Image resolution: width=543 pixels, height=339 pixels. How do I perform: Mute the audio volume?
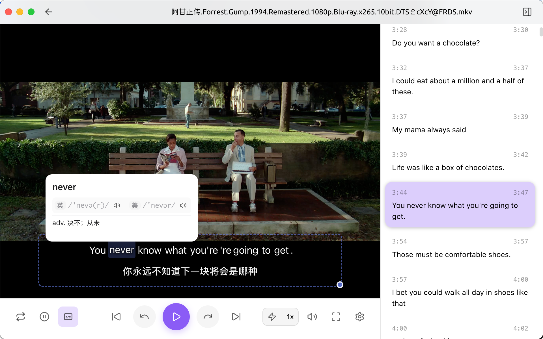point(312,317)
